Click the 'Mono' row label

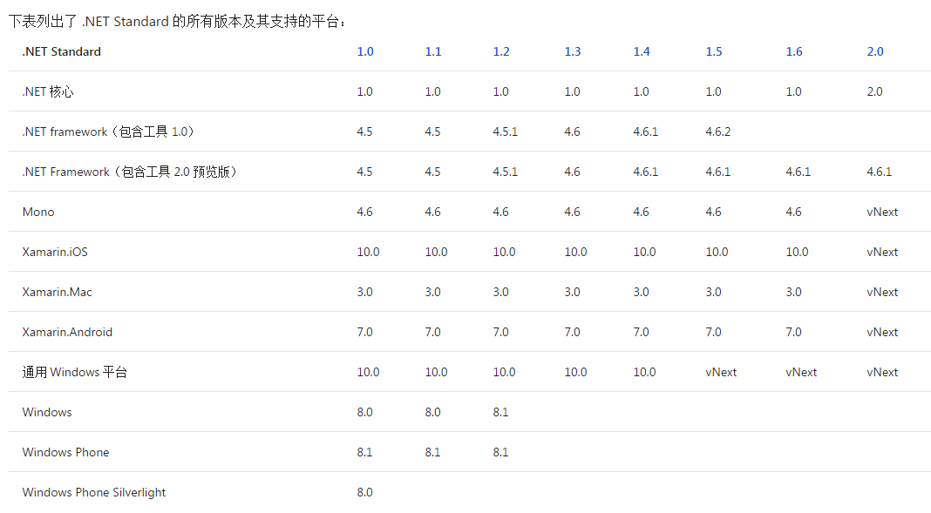[38, 212]
